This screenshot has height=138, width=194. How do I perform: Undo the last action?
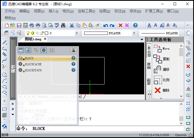tap(106, 26)
